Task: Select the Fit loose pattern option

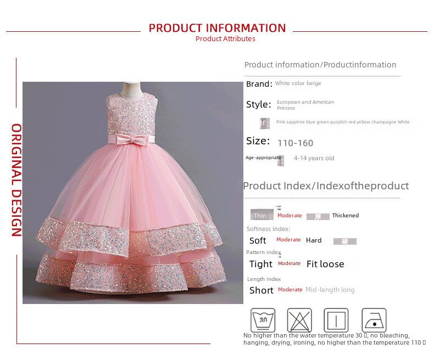Action: pos(325,264)
